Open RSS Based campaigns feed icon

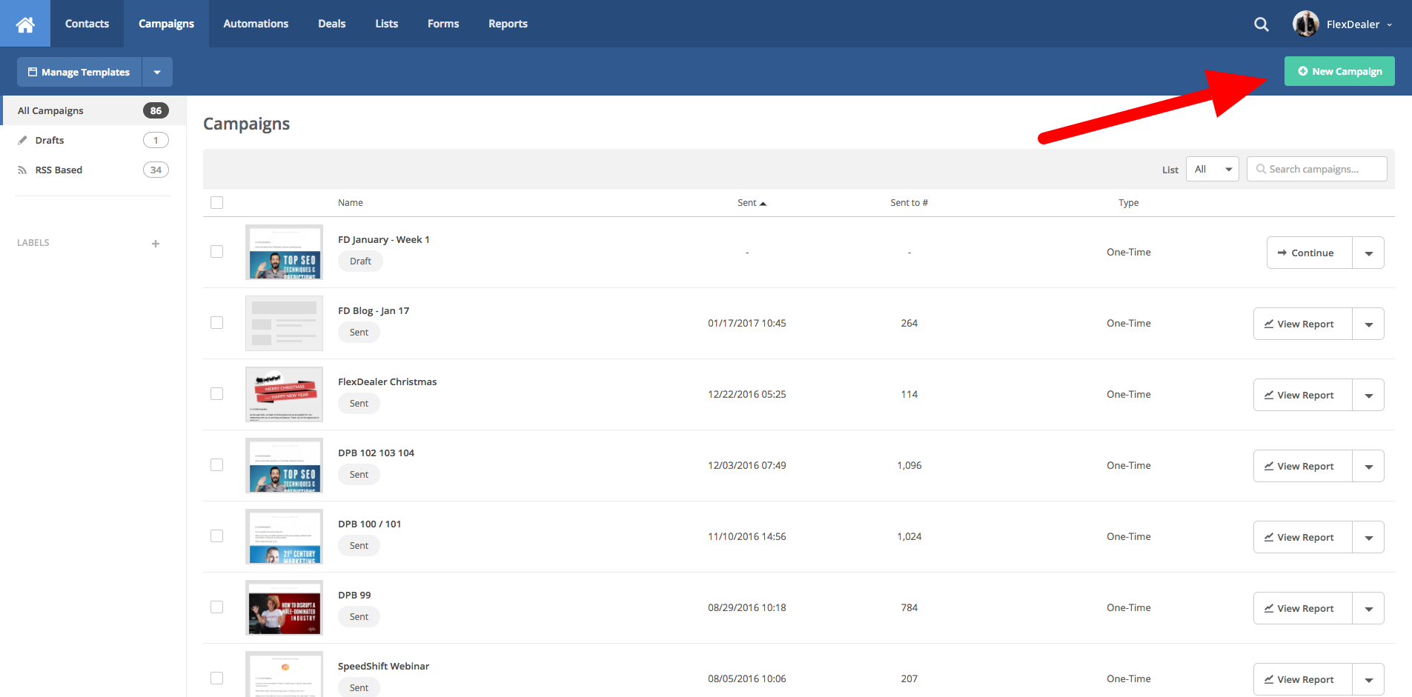point(23,170)
